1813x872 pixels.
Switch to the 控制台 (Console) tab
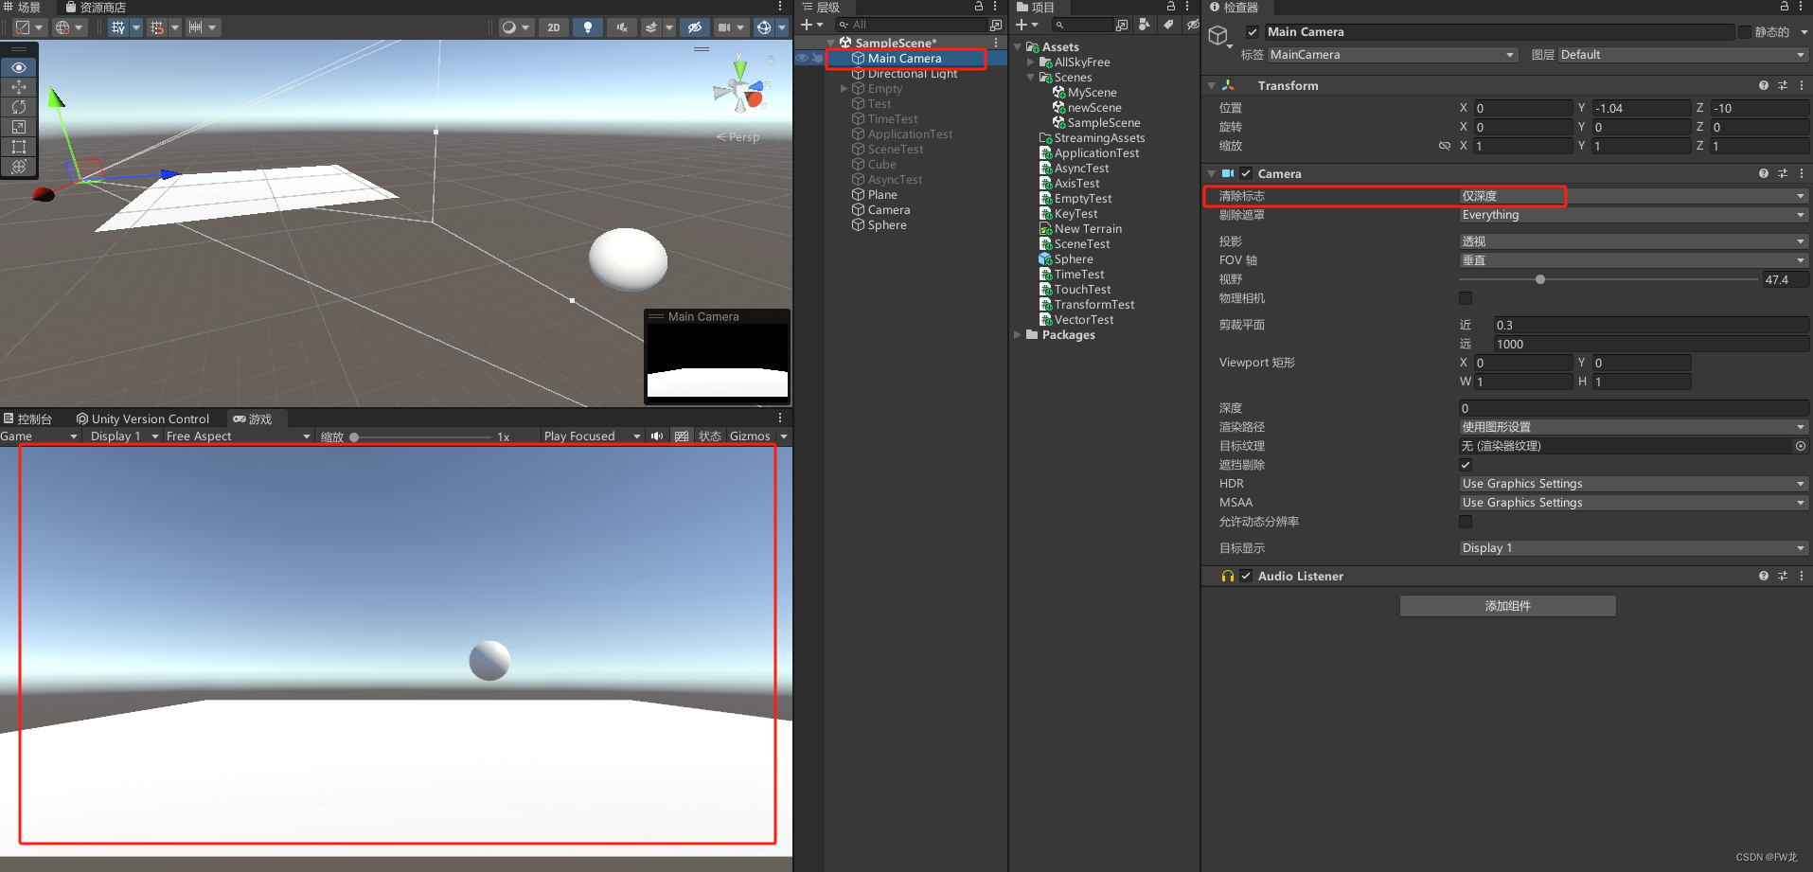click(x=28, y=418)
